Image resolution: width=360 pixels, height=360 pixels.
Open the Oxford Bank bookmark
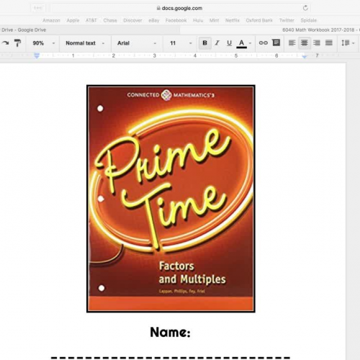pos(259,20)
